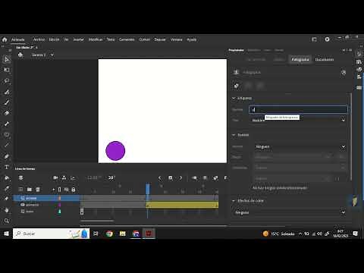Click the Add Camera icon in timeline

coord(55,178)
